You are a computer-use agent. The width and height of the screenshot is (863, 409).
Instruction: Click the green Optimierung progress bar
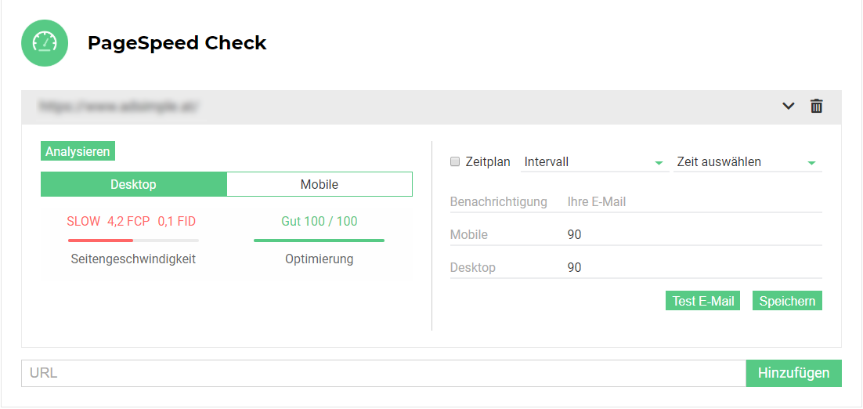click(319, 241)
